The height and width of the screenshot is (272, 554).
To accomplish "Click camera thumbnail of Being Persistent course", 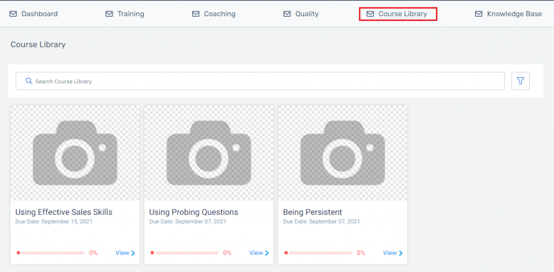I will point(342,153).
